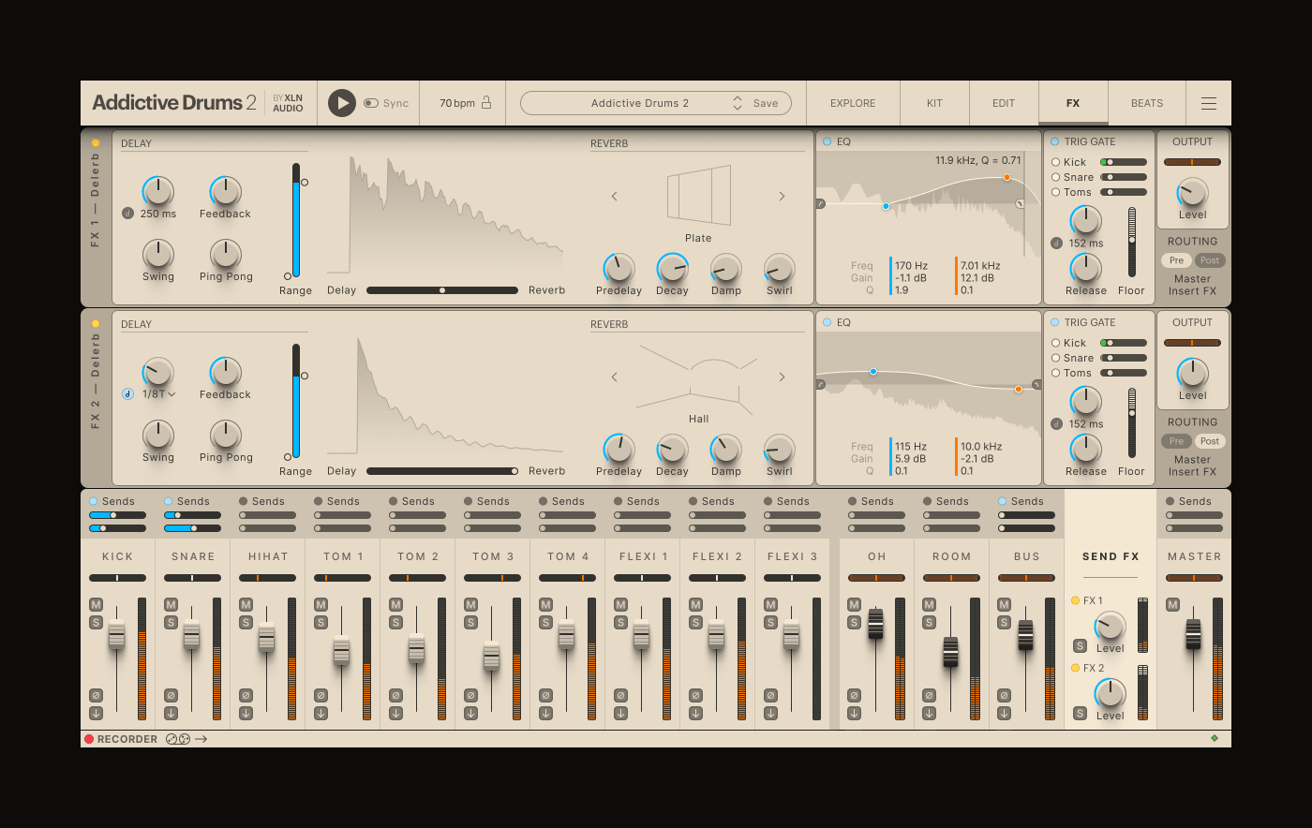Start the RECORDER with red button
This screenshot has width=1312, height=828.
89,739
